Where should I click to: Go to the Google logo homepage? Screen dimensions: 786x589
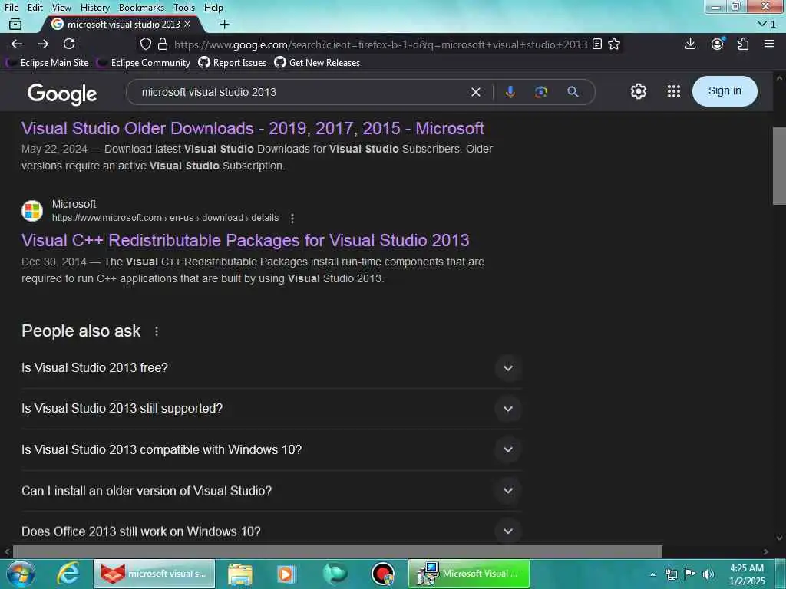tap(62, 94)
